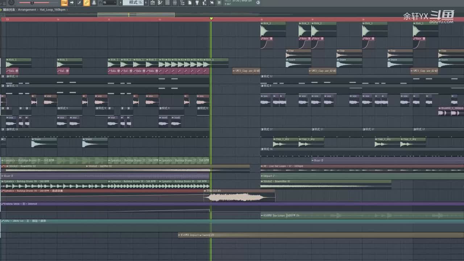Open the snap selector dropdown
Image resolution: width=464 pixels, height=261 pixels.
click(x=109, y=3)
